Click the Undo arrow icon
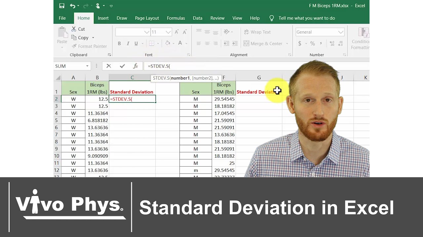The width and height of the screenshot is (423, 237). [x=73, y=6]
